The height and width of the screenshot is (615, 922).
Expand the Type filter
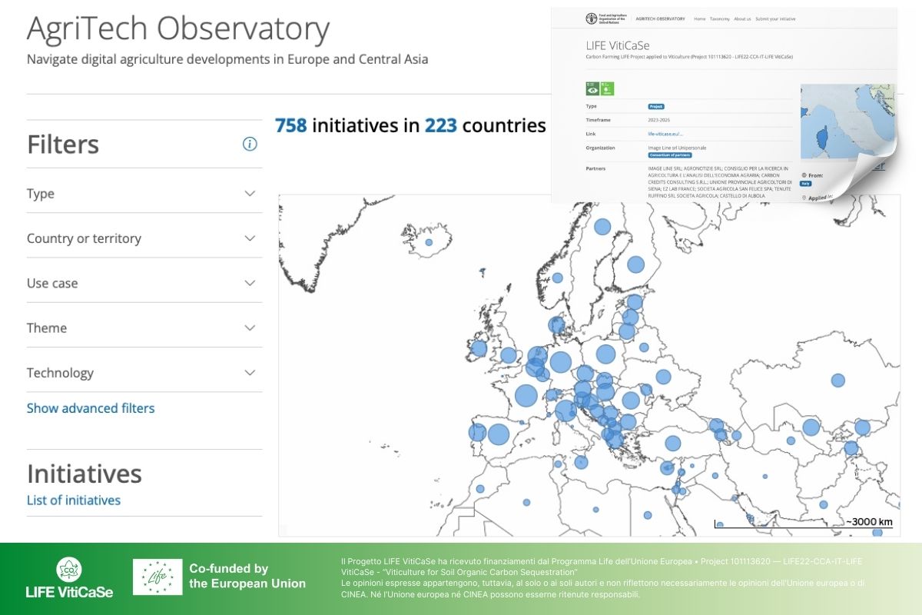tap(250, 194)
